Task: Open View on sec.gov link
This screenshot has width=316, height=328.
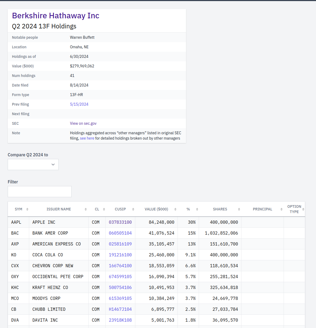Action: click(83, 123)
